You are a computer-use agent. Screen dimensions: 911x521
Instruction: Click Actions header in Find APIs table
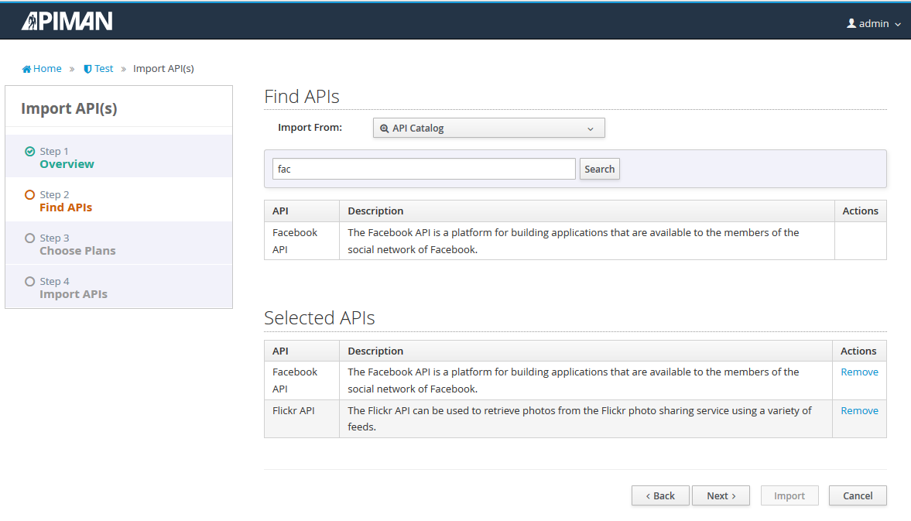pyautogui.click(x=861, y=211)
